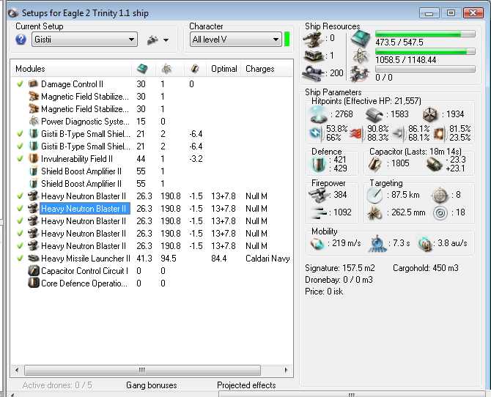Viewport: 491px width, 397px height.
Task: Toggle the last Heavy Neutron Blaster II checkmark
Action: tap(20, 246)
